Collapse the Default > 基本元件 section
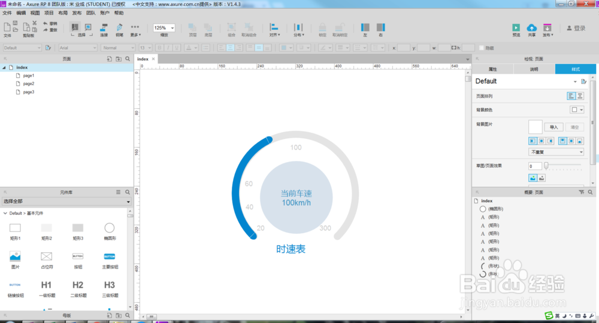 [5, 213]
